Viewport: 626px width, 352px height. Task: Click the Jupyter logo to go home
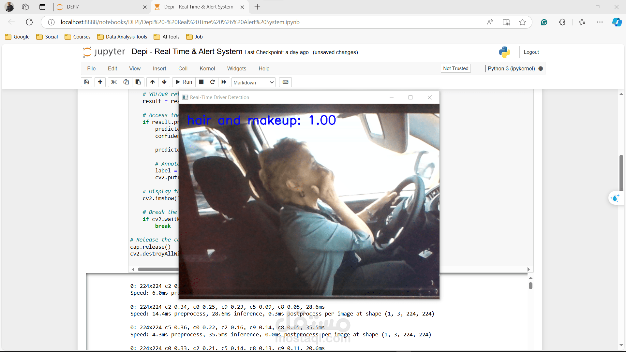(x=104, y=52)
